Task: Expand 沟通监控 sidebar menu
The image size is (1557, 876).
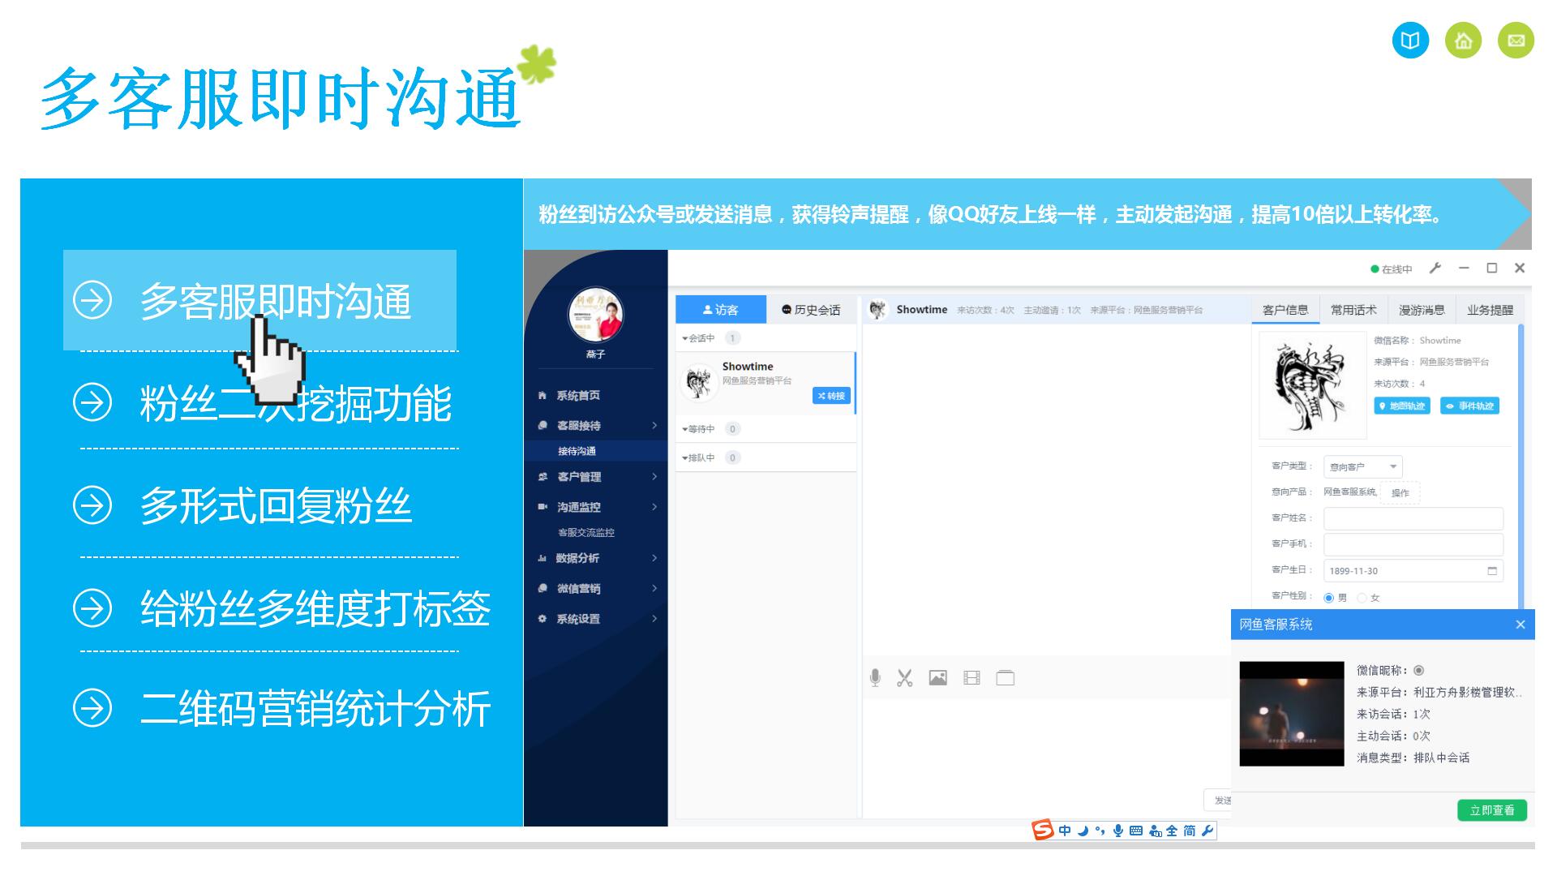Action: pos(596,507)
